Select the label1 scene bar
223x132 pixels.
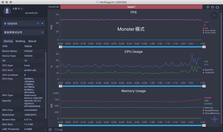[x=131, y=7]
